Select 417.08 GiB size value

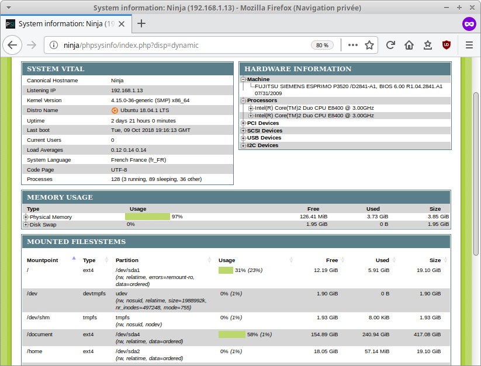click(427, 334)
